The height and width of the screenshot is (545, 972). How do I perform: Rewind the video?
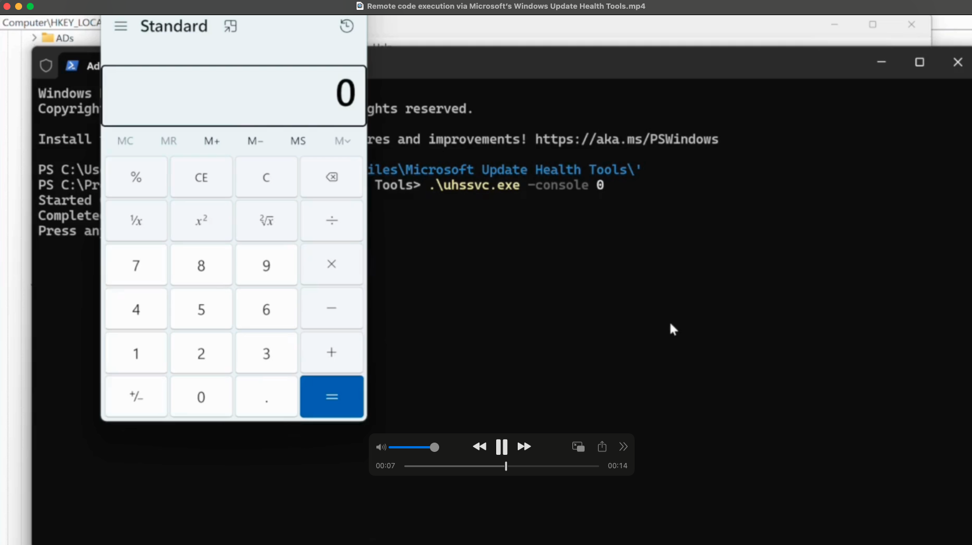(479, 447)
